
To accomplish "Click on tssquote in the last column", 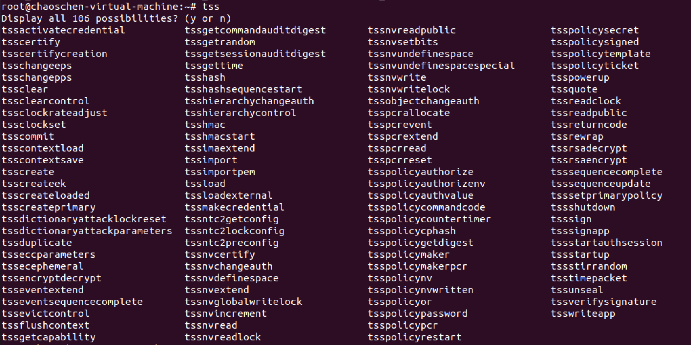I will point(574,89).
